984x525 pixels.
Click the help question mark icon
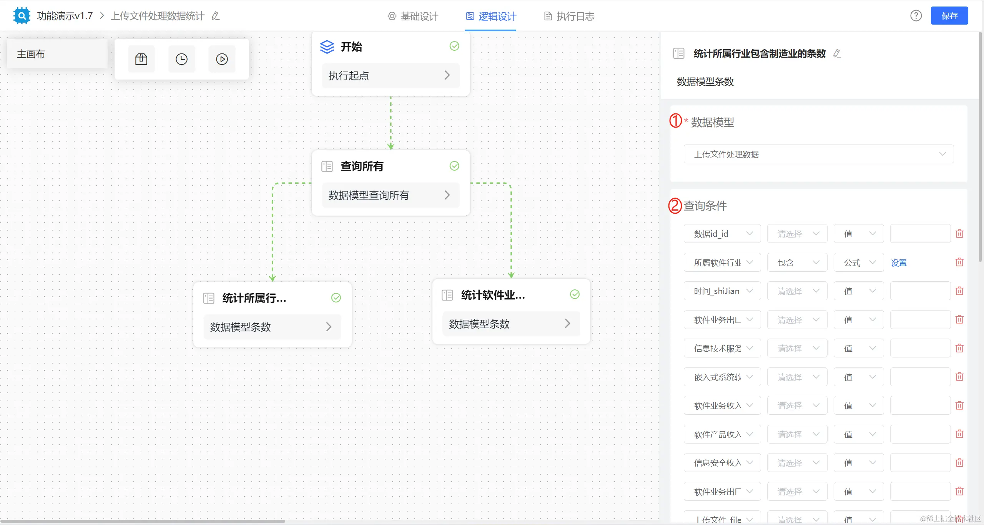pos(916,16)
